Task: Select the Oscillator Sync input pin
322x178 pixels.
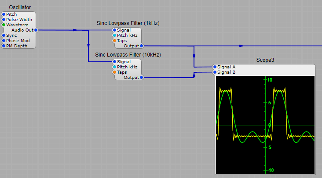Action: click(x=4, y=36)
